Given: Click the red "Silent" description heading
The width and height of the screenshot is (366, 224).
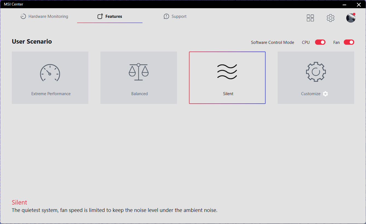Looking at the screenshot, I should 19,202.
